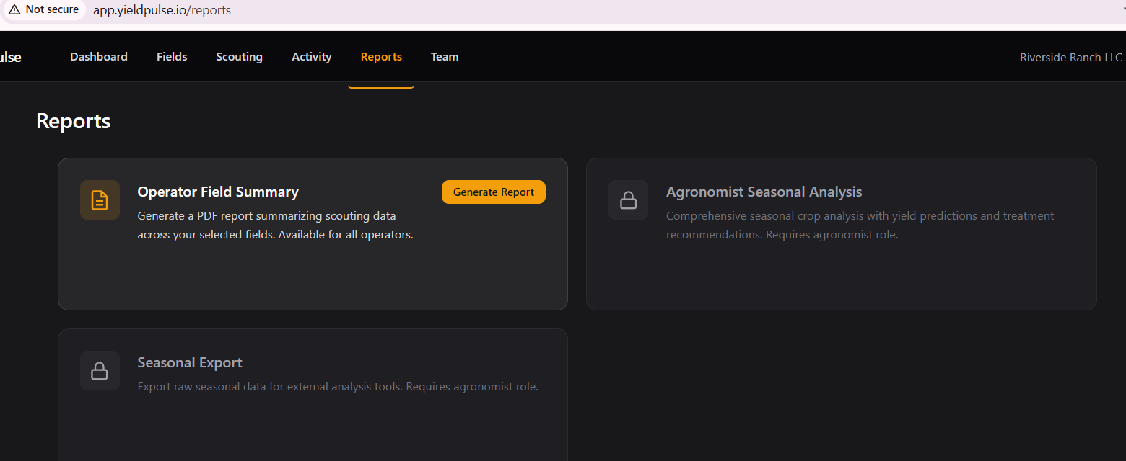
Task: Select the Seasonal Export title
Action: (x=190, y=363)
